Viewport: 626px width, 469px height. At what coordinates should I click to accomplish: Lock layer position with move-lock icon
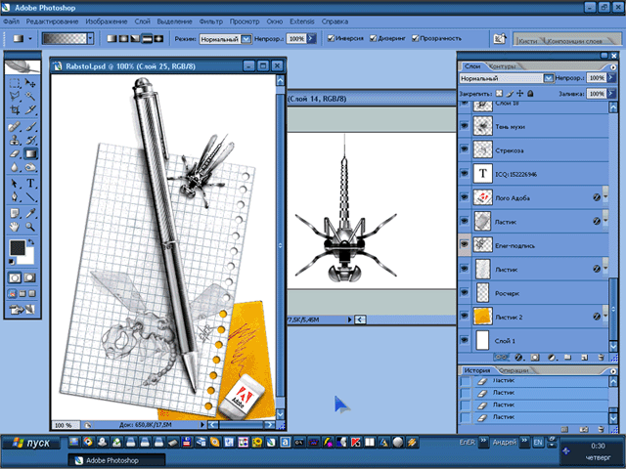519,94
